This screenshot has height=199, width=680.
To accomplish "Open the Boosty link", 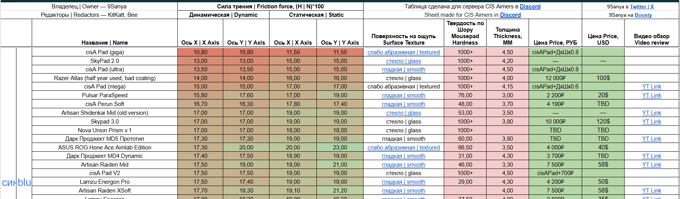I will (643, 15).
